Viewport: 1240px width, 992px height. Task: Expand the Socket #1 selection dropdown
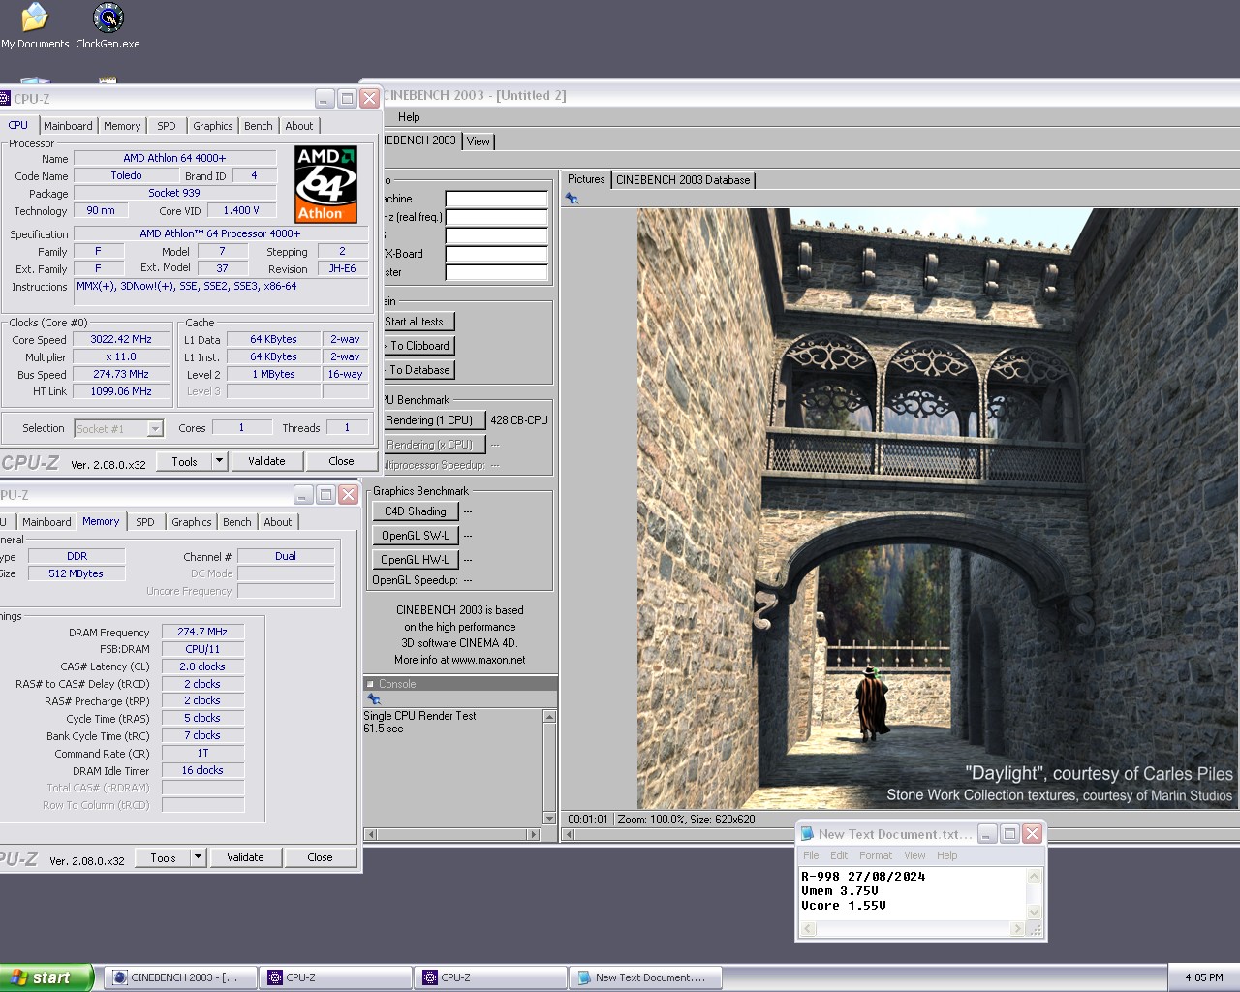click(x=155, y=428)
